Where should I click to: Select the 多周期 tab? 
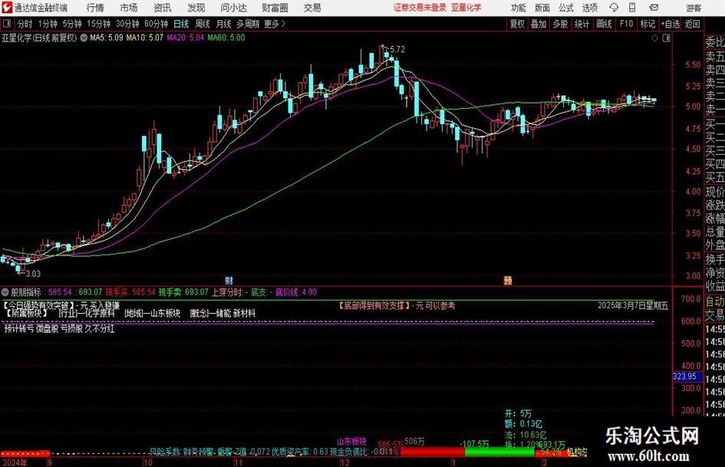(x=248, y=24)
